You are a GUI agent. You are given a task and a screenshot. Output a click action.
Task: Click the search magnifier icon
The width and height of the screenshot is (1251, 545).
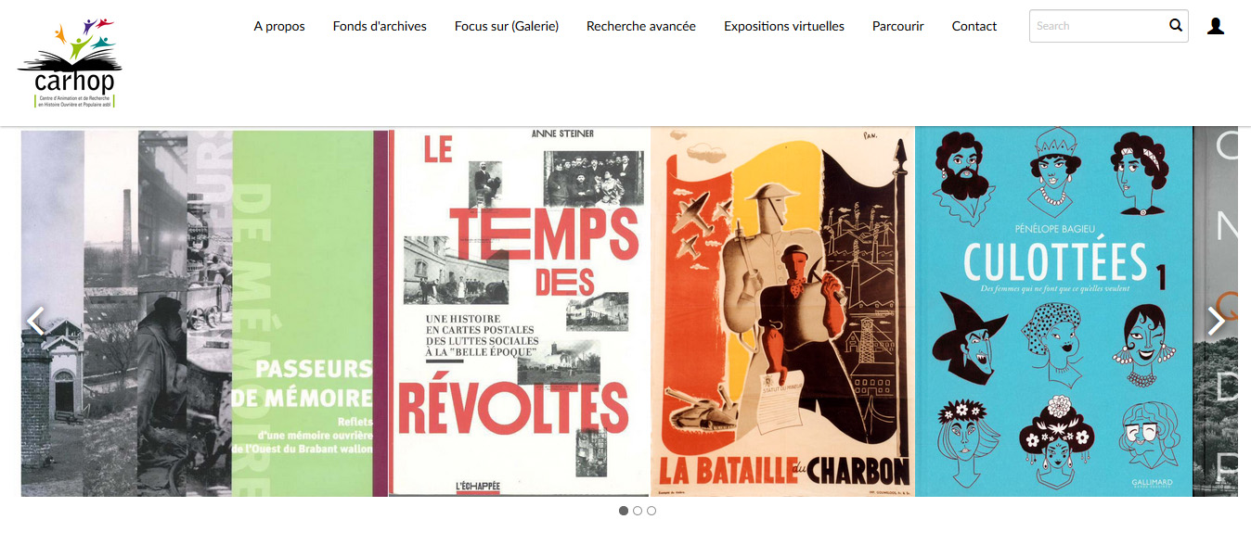tap(1176, 26)
